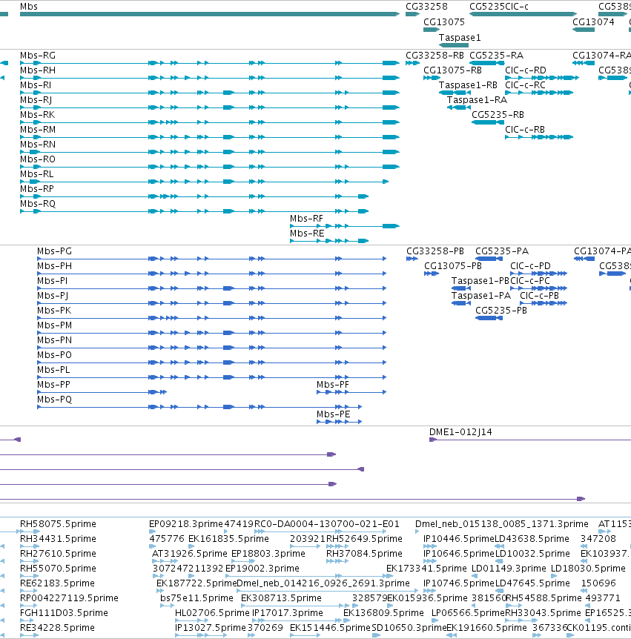The width and height of the screenshot is (631, 639).
Task: Select the ClC-c-PB protein
Action: (539, 296)
